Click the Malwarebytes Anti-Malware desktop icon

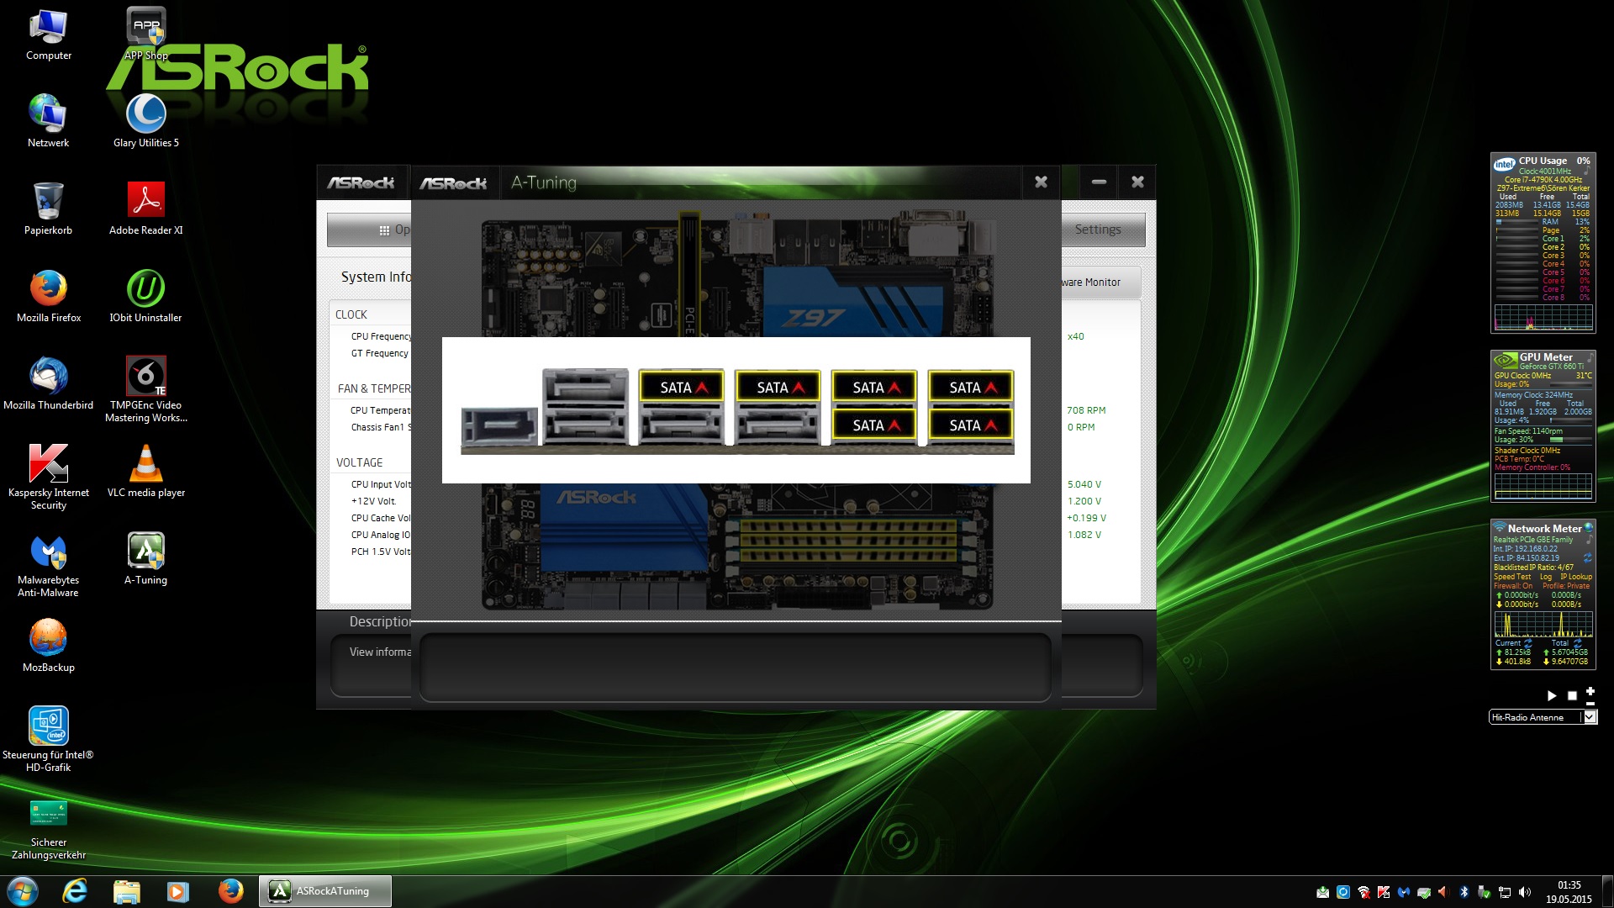coord(48,552)
